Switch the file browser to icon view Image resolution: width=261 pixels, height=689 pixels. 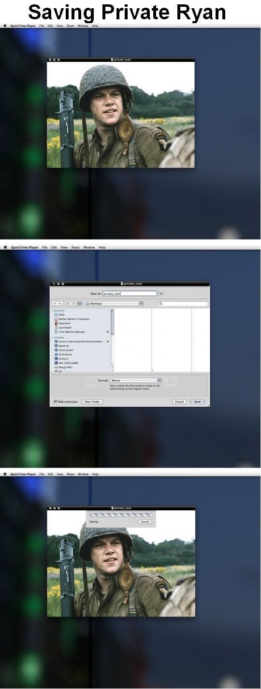[x=68, y=303]
